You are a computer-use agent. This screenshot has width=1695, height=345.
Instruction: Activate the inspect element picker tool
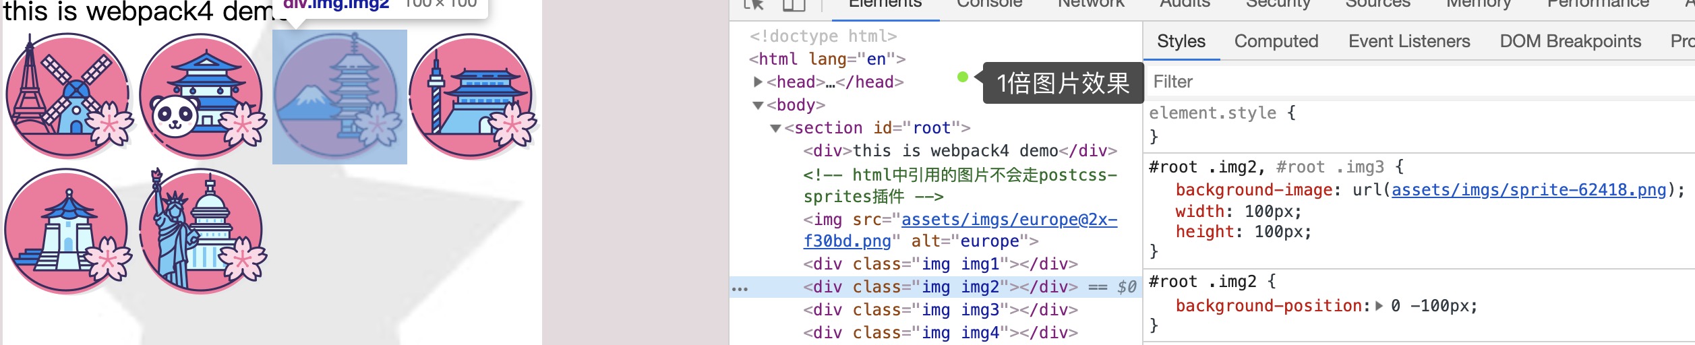point(754,4)
